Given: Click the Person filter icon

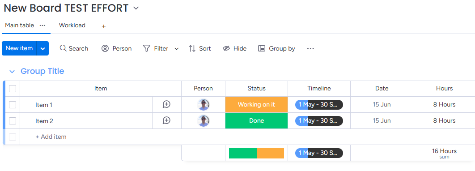Looking at the screenshot, I should pos(105,48).
